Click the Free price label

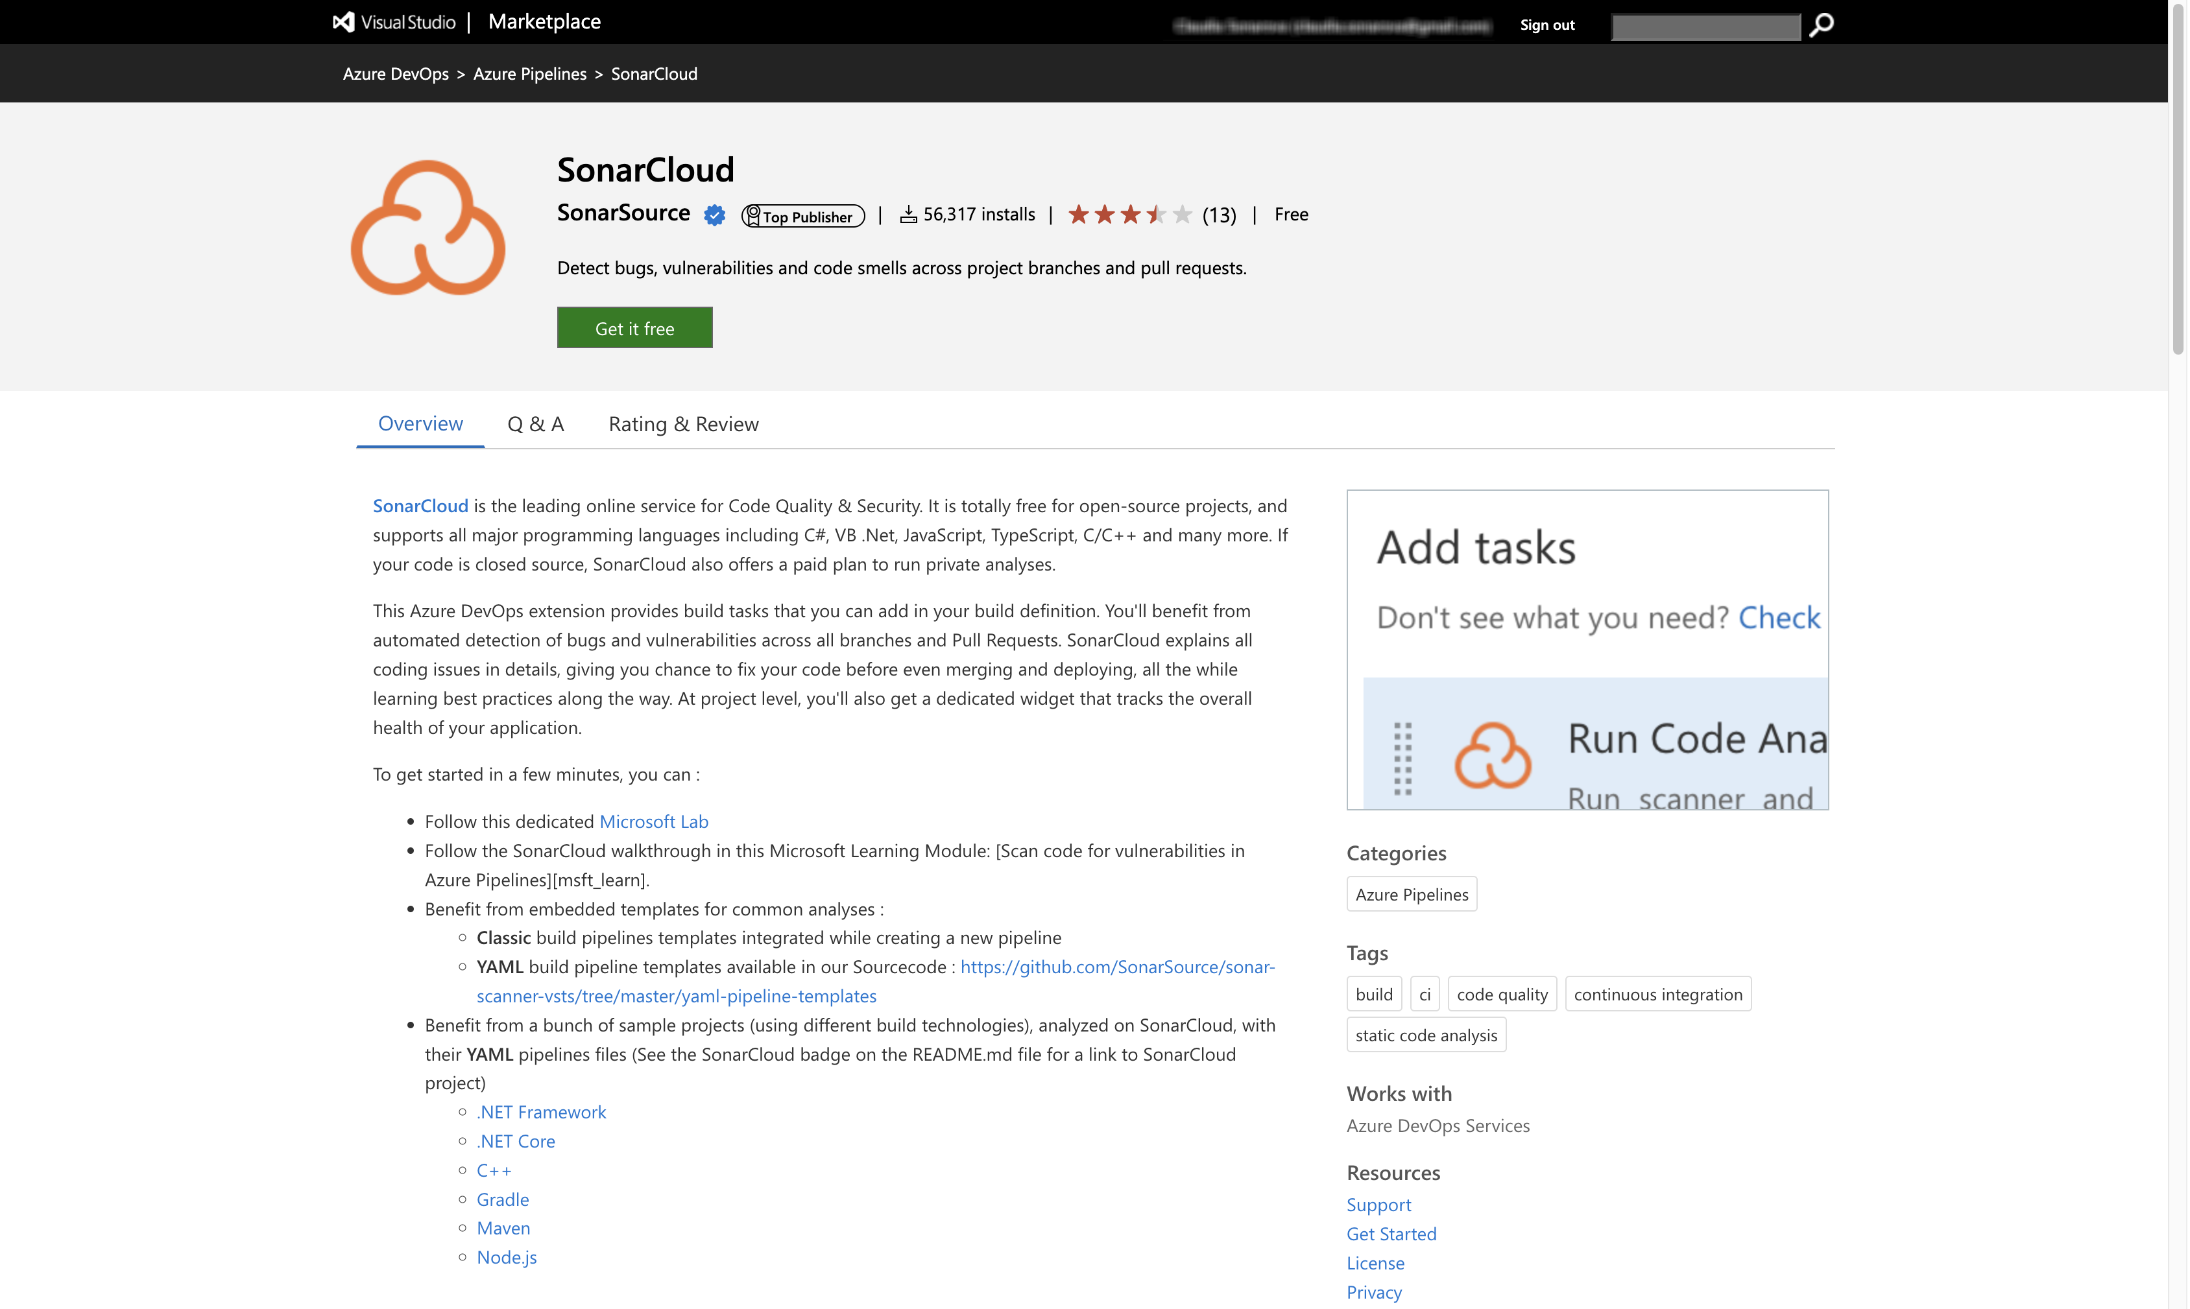pos(1292,215)
